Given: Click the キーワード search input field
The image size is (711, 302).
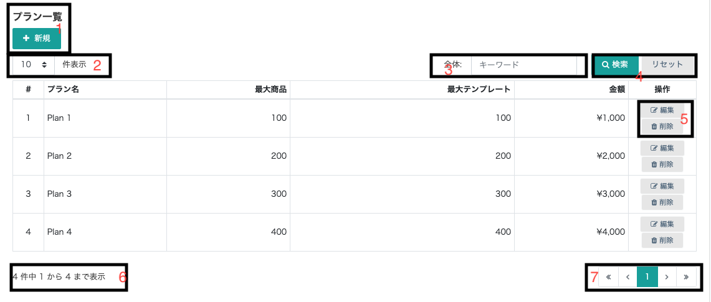Looking at the screenshot, I should click(523, 65).
